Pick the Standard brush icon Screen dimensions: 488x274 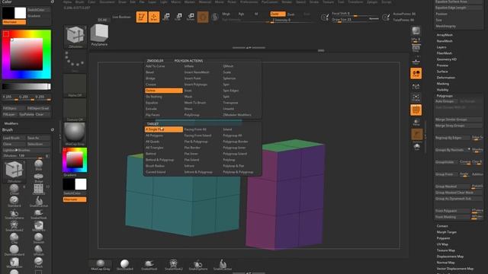14,201
